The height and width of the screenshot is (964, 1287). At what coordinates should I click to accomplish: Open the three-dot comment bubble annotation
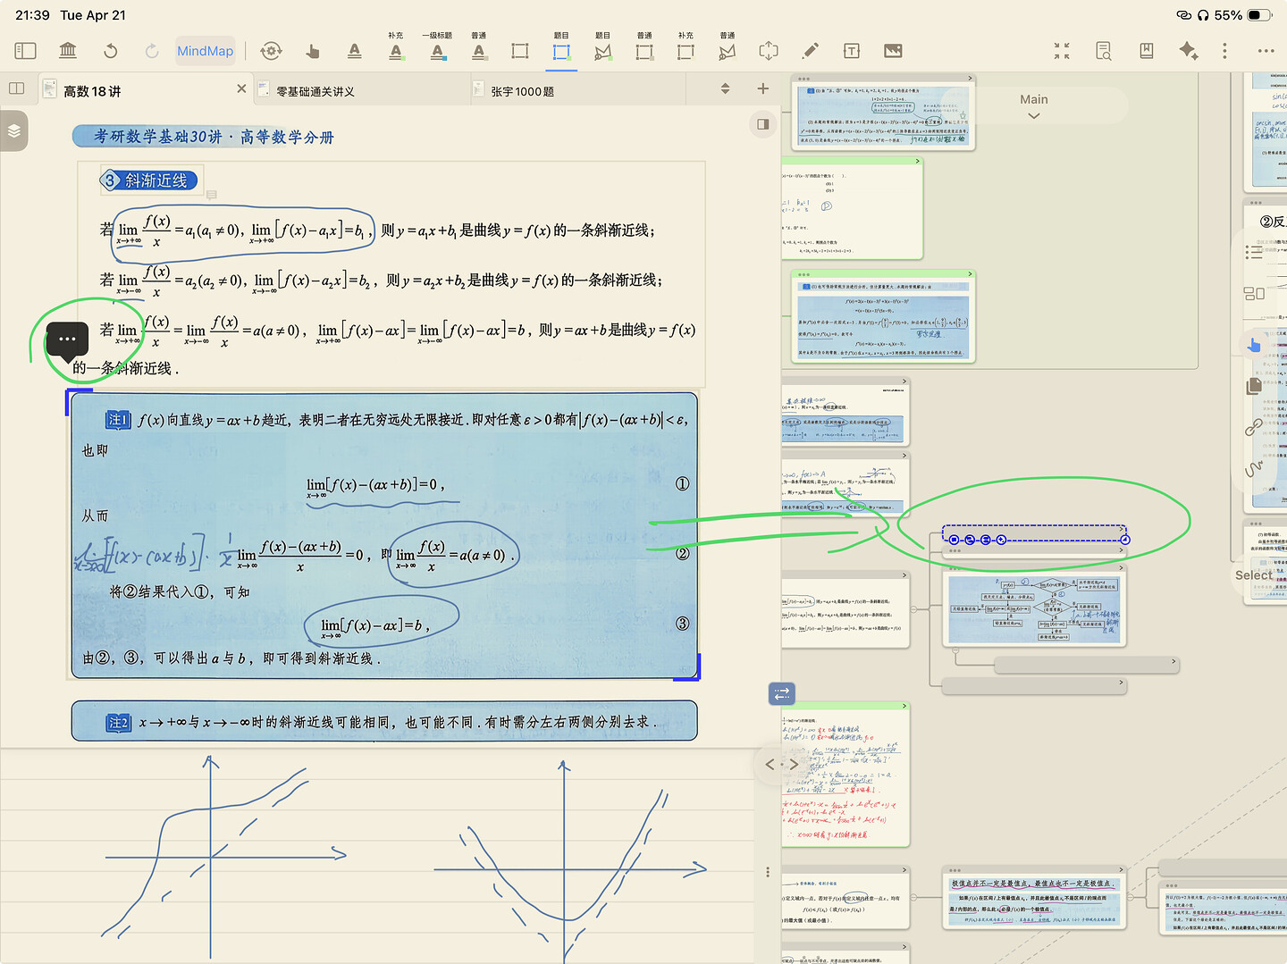click(67, 339)
